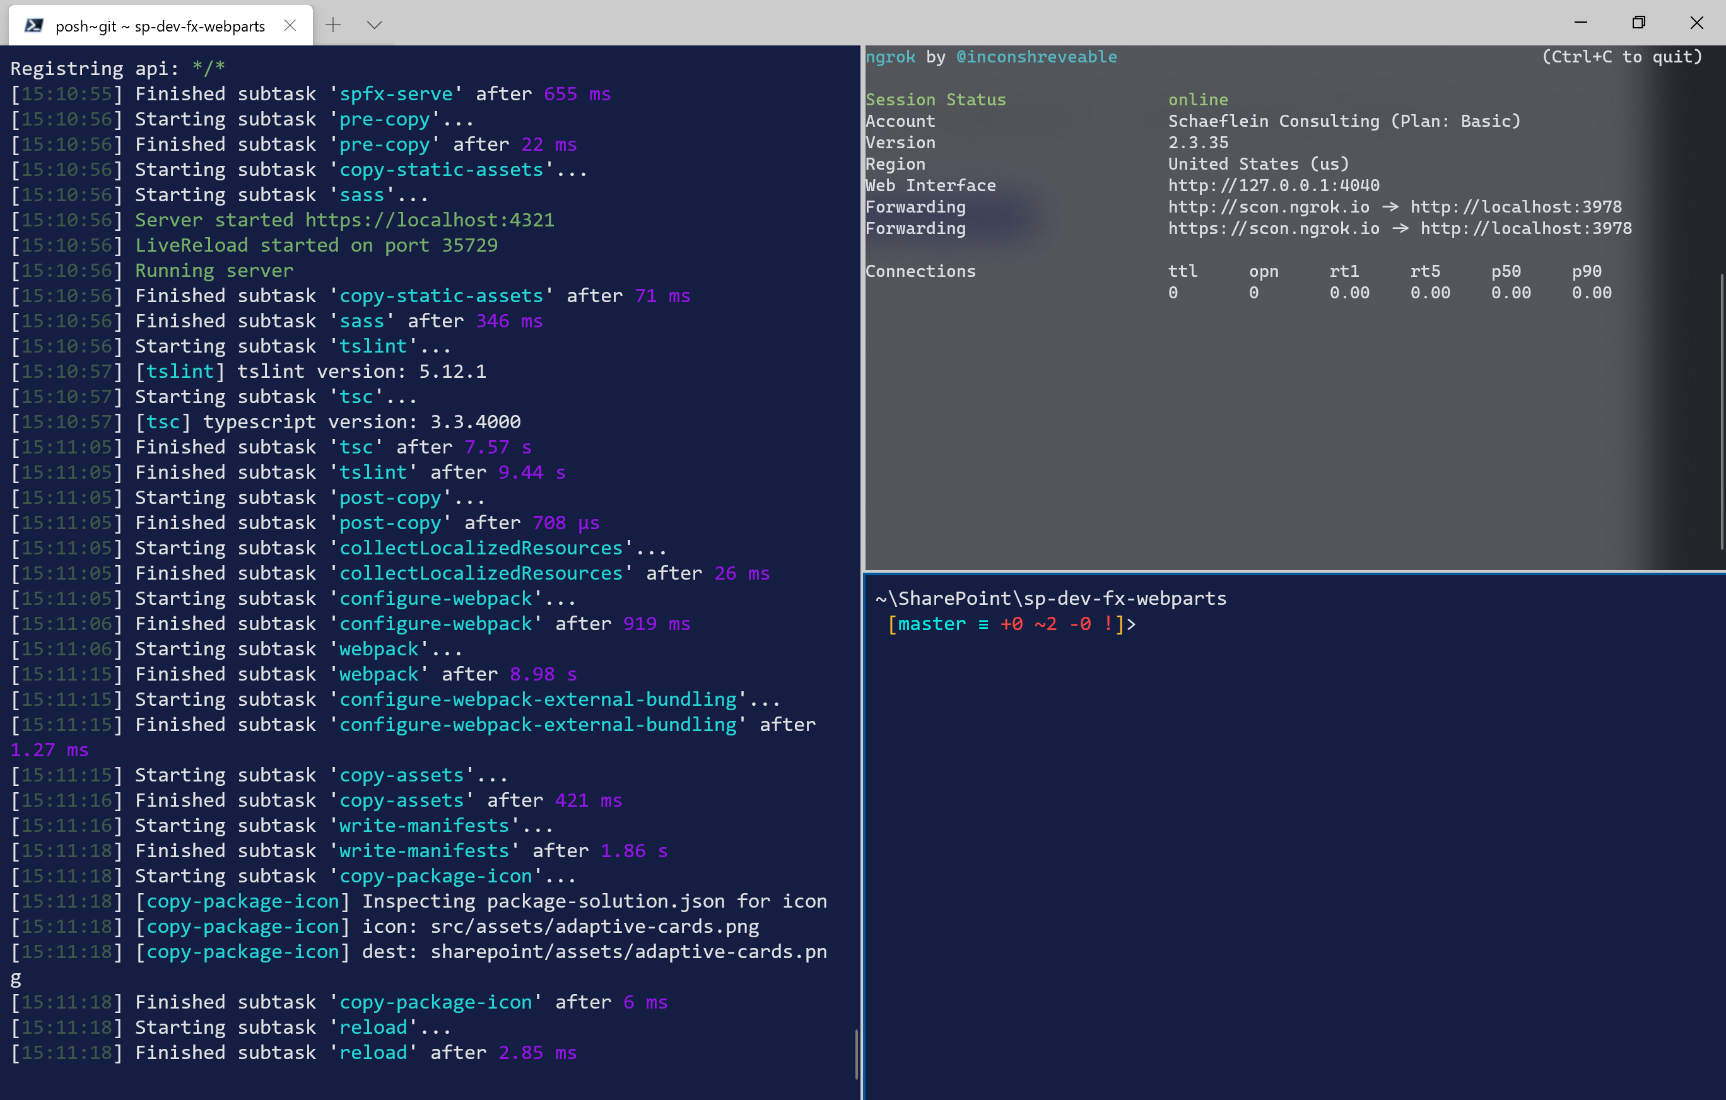Restore down the terminal window
The width and height of the screenshot is (1726, 1100).
(x=1638, y=23)
